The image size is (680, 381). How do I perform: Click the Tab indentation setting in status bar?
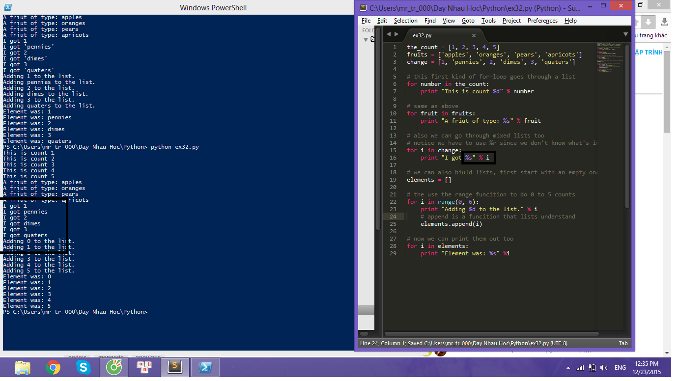623,343
